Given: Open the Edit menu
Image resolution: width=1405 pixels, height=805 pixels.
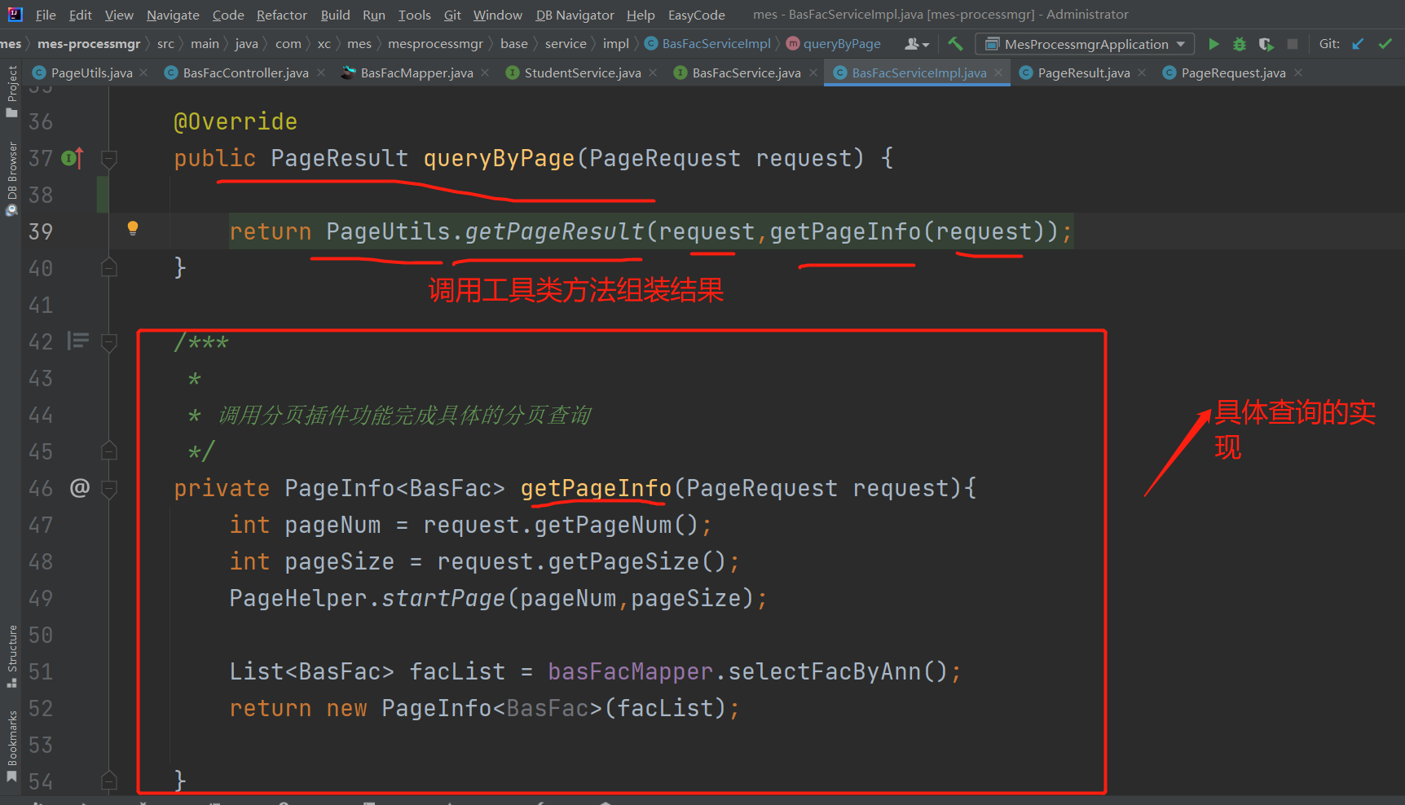Looking at the screenshot, I should pyautogui.click(x=80, y=15).
